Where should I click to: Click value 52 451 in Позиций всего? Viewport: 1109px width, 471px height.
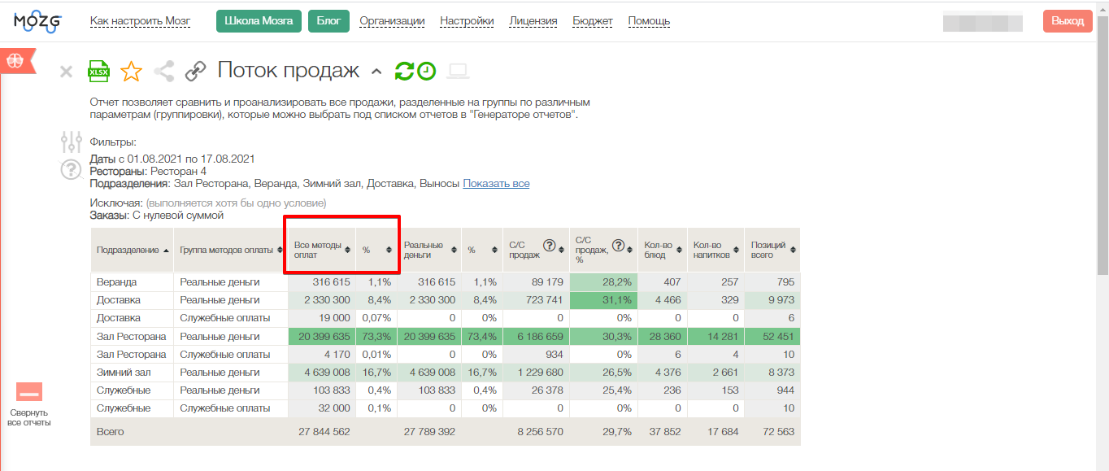pos(772,336)
